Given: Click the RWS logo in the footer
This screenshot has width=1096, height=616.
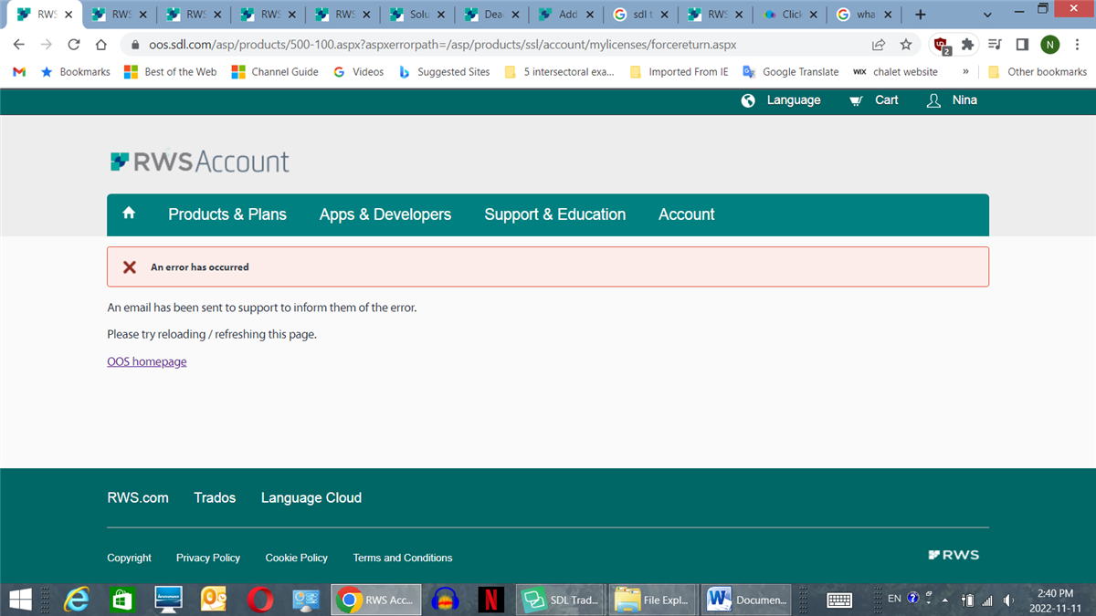Looking at the screenshot, I should point(954,554).
